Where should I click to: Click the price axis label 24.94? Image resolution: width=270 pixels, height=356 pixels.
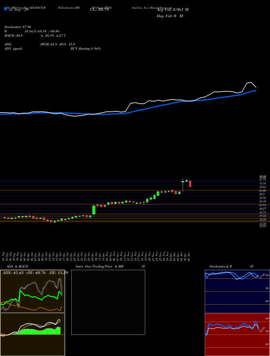(x=263, y=198)
